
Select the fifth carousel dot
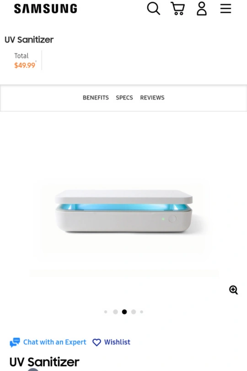pyautogui.click(x=141, y=312)
